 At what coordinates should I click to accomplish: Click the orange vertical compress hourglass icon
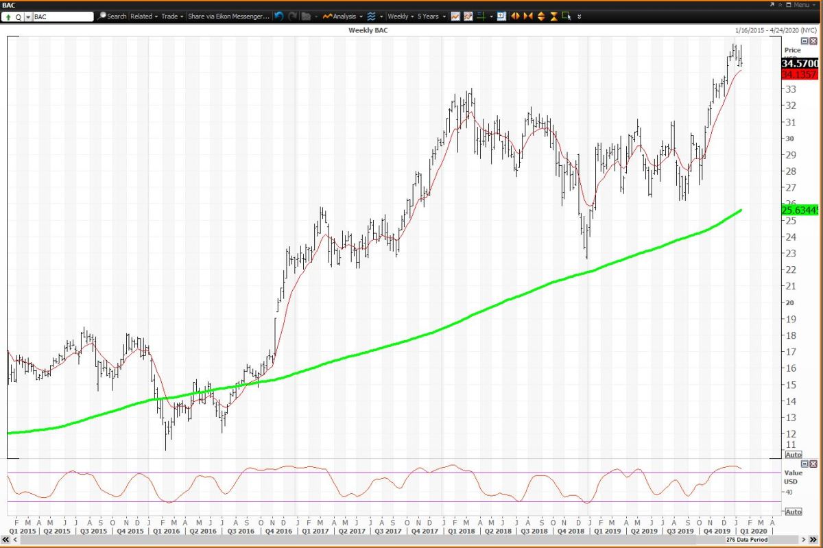[x=553, y=16]
